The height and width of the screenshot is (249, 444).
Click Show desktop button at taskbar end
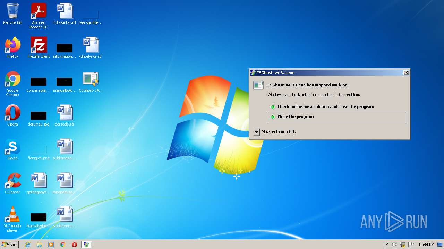(441, 245)
